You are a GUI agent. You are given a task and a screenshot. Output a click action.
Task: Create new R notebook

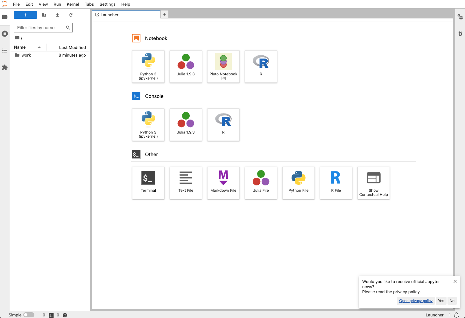click(261, 66)
